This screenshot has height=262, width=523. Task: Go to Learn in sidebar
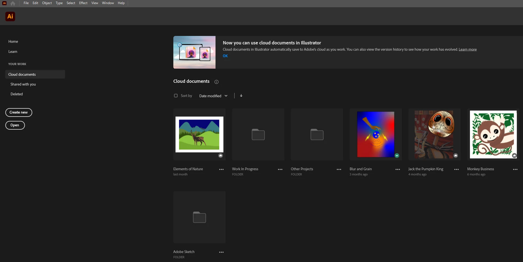point(13,51)
